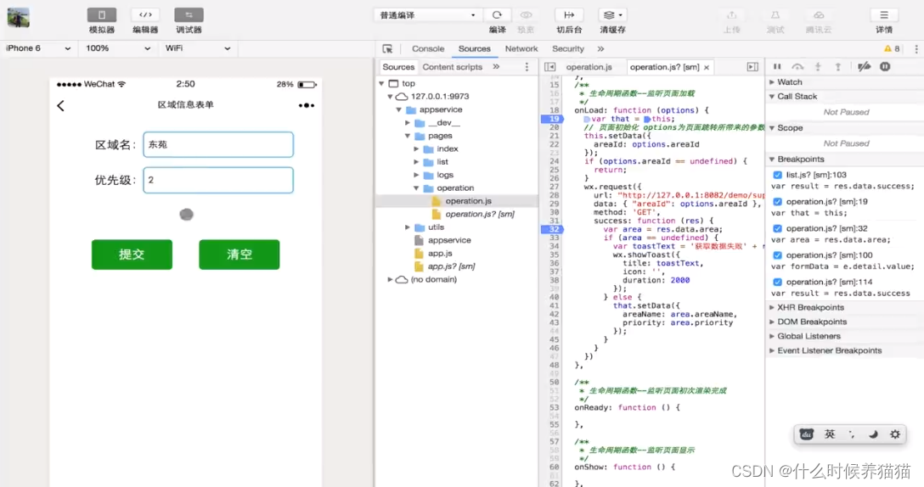Screen dimensions: 924x487
Task: Click the preview (预览) eye icon
Action: click(x=526, y=15)
